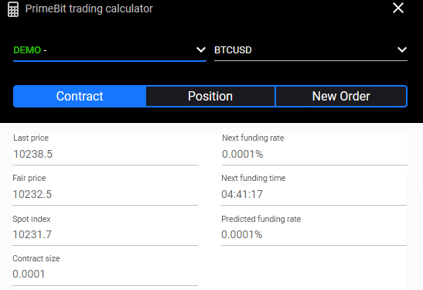Click the Predicted funding rate value

tap(242, 234)
